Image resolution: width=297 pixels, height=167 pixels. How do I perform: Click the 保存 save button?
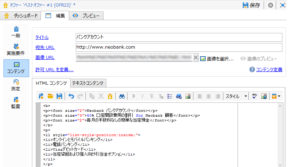coord(251,5)
